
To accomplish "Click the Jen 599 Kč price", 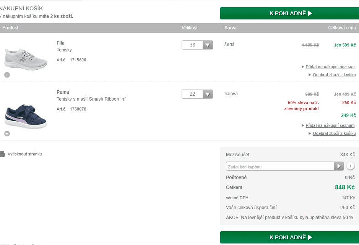I will (345, 45).
